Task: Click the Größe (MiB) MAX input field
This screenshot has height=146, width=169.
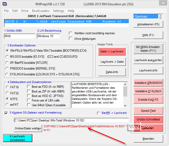Action: (20, 36)
